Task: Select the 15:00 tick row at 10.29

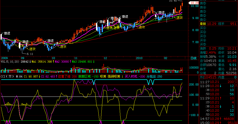Action: [x=217, y=123]
